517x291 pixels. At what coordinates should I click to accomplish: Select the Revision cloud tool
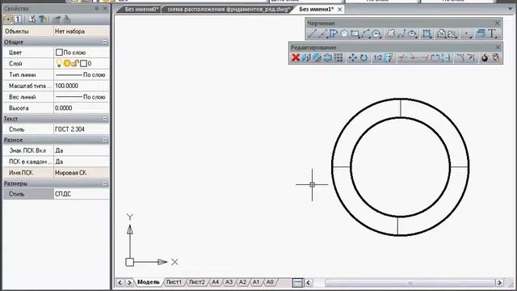coord(391,34)
